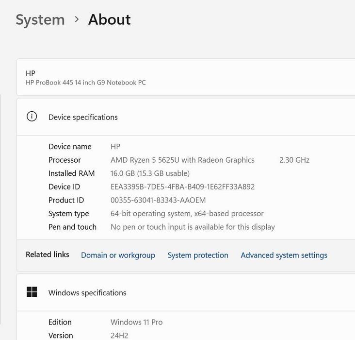This screenshot has height=340, width=355.
Task: Click the System type label
Action: click(x=68, y=214)
